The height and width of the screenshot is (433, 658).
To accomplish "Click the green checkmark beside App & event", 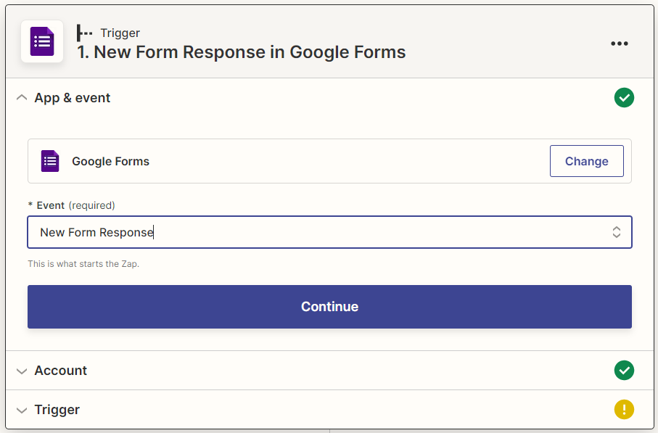I will click(624, 98).
